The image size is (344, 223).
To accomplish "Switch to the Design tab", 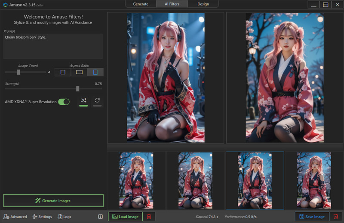I will click(203, 4).
